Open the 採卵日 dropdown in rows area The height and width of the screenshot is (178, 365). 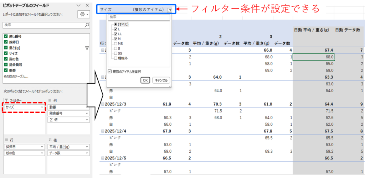(x=42, y=147)
